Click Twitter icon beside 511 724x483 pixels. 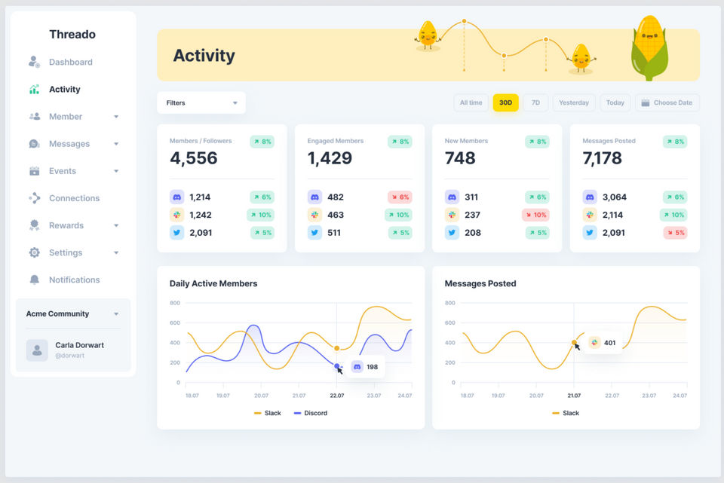(314, 233)
